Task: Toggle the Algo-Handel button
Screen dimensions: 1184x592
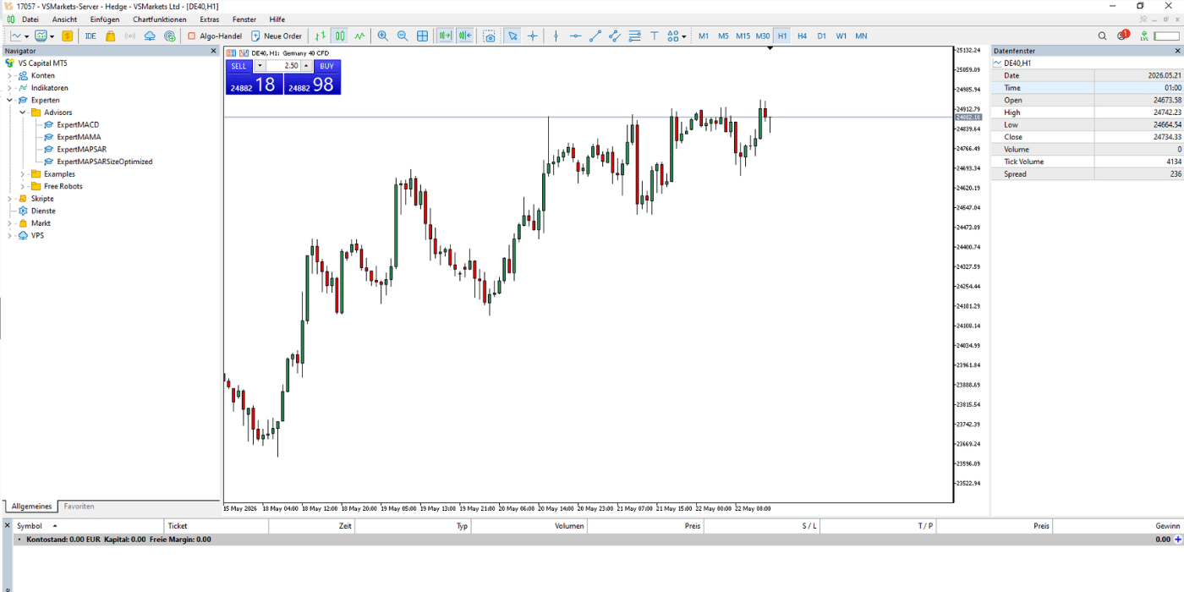Action: tap(215, 36)
